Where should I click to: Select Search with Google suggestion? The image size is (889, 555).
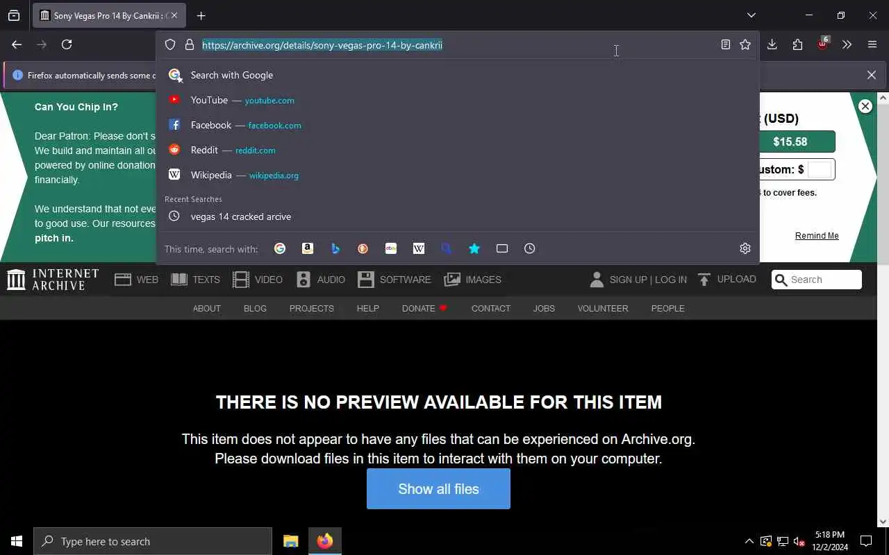(x=458, y=75)
